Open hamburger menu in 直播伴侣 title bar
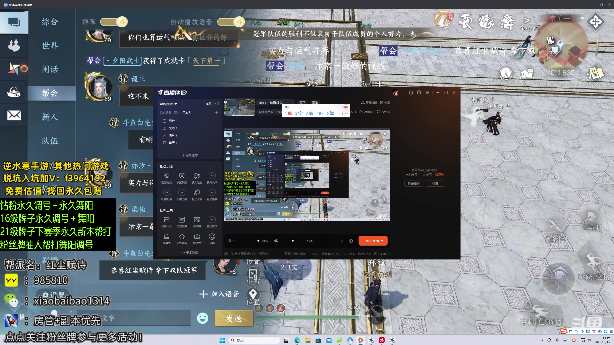Screen dimensions: 614x345 (x=427, y=92)
